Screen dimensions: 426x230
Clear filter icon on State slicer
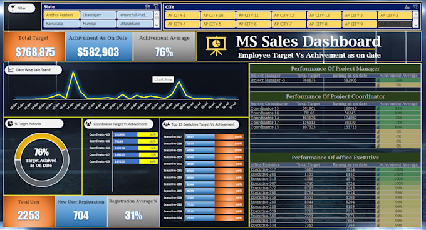[x=156, y=6]
